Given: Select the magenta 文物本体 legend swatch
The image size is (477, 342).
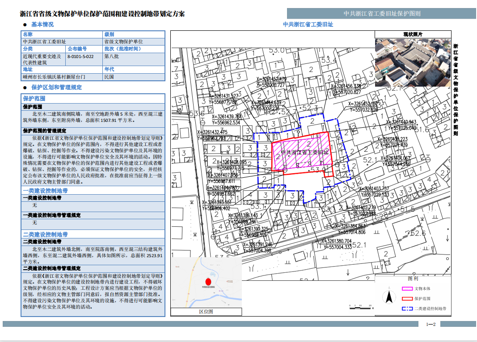Looking at the screenshot, I should pos(407,289).
